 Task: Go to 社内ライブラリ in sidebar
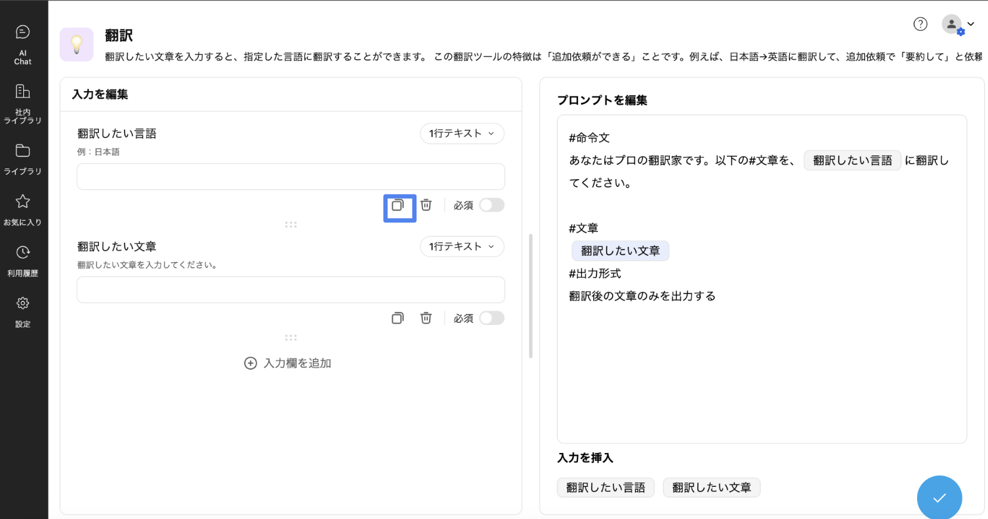(x=23, y=104)
